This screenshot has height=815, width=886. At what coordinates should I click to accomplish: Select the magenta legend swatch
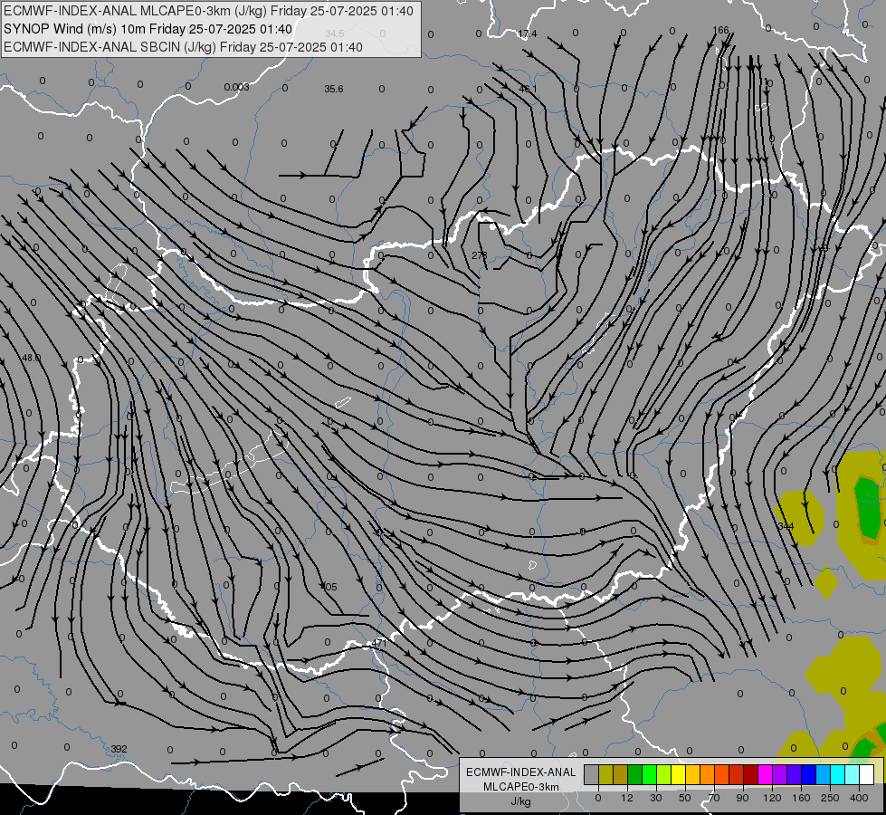(765, 774)
